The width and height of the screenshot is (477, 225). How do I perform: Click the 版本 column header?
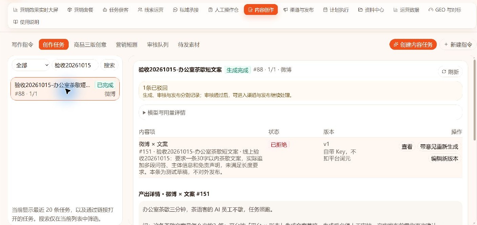pyautogui.click(x=329, y=132)
